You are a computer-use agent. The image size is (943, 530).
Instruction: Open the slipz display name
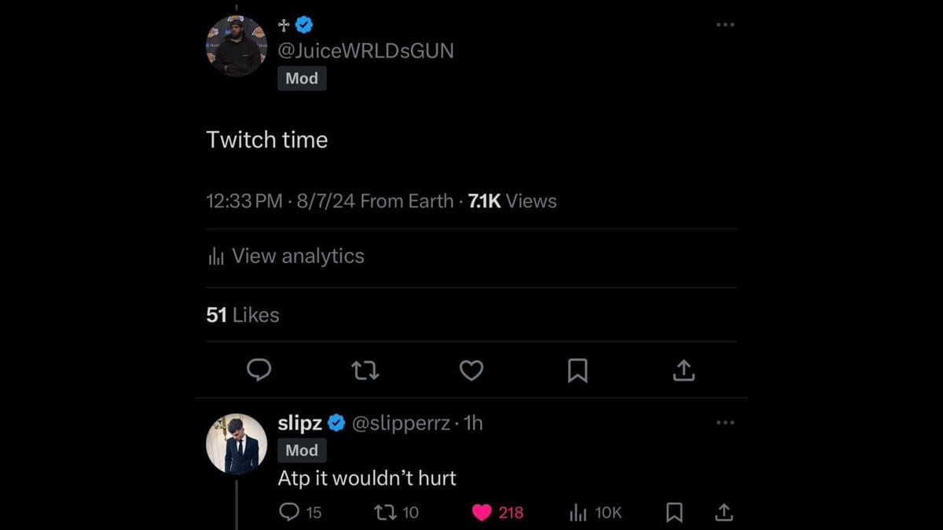[x=300, y=423]
